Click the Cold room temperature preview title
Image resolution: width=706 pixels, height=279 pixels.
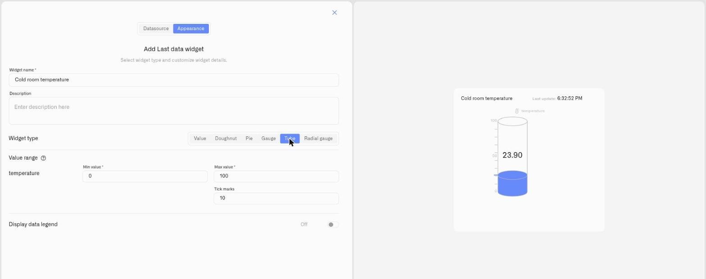click(x=487, y=99)
